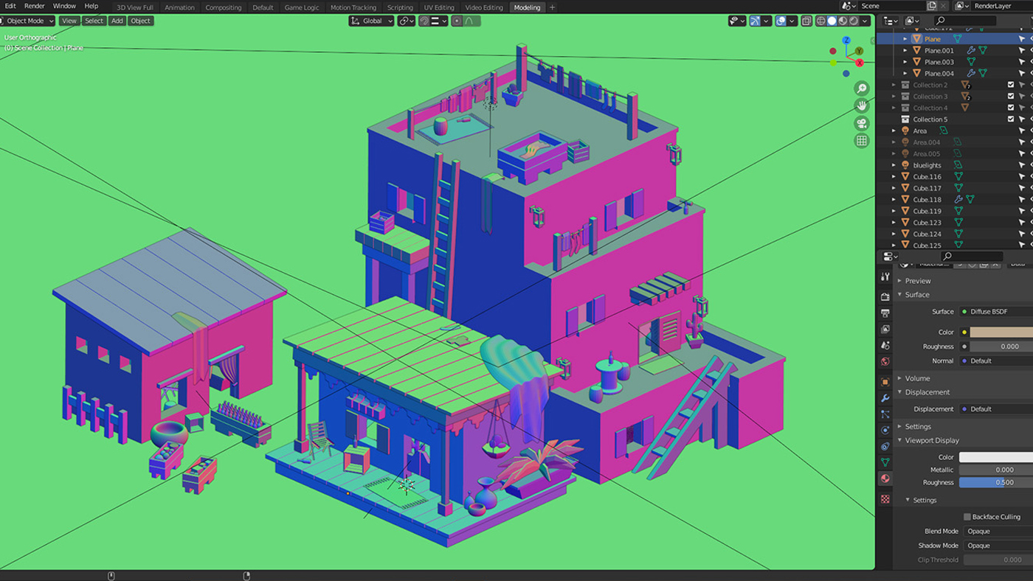Screen dimensions: 1033x581
Task: Click the Select button in the viewport header
Action: tap(94, 21)
